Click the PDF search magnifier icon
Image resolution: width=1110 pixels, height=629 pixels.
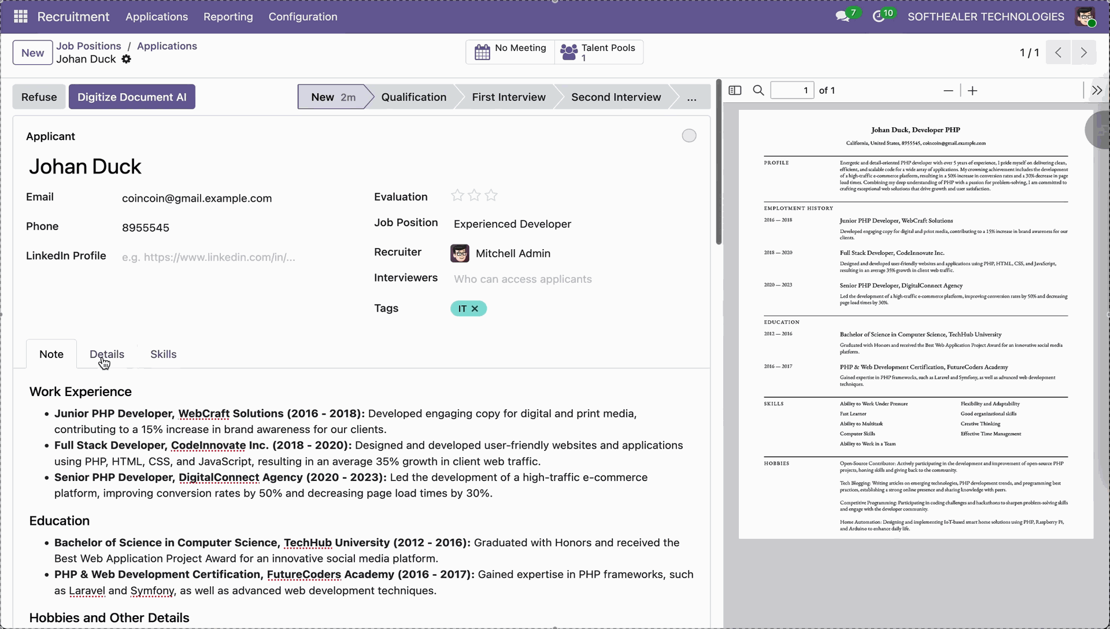[758, 91]
